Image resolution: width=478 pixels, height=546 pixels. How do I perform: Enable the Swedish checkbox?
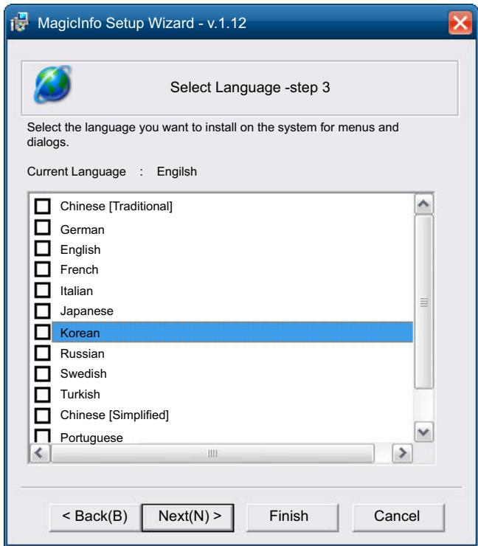pos(43,373)
